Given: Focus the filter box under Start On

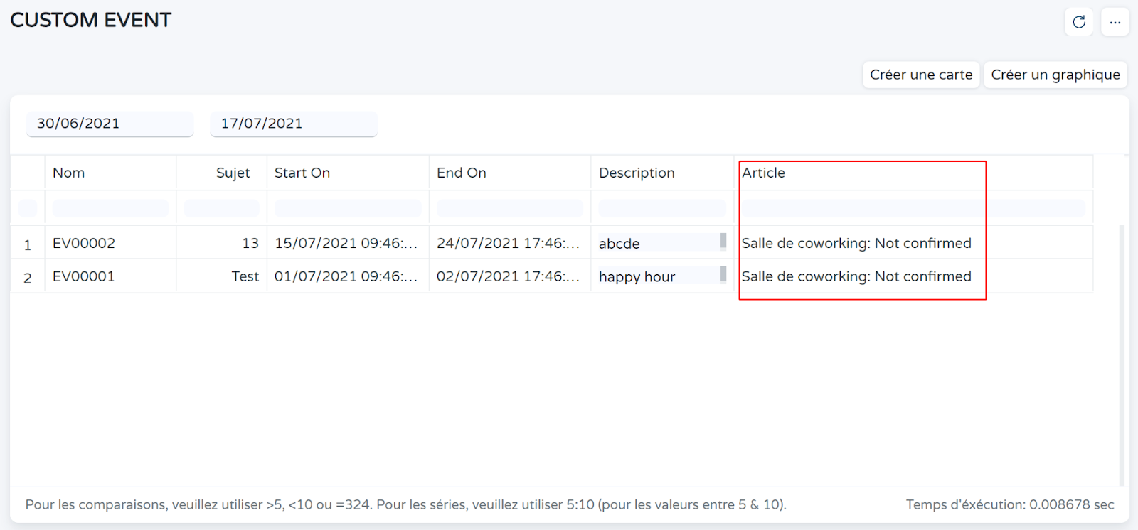Looking at the screenshot, I should [x=348, y=208].
